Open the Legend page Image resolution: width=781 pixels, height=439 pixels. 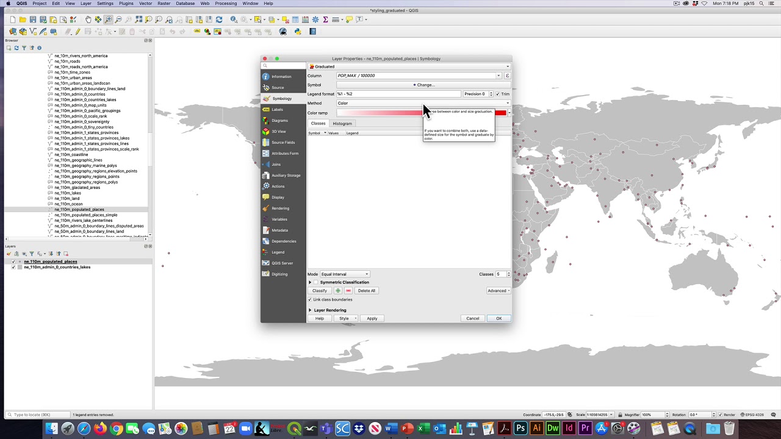[x=283, y=252]
